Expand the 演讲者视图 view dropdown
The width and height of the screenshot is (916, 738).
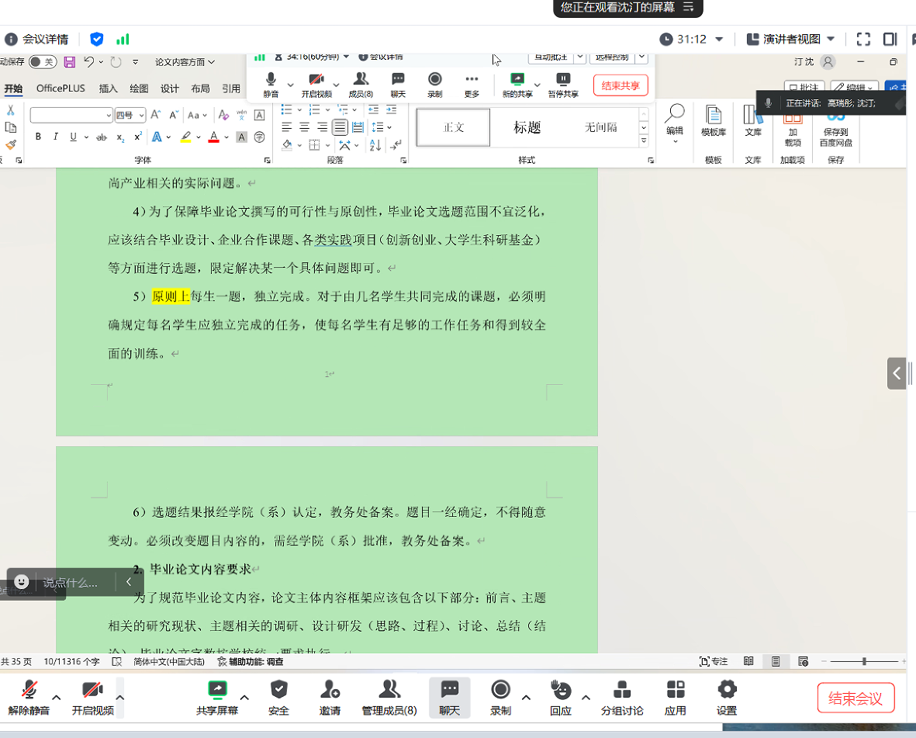coord(831,39)
